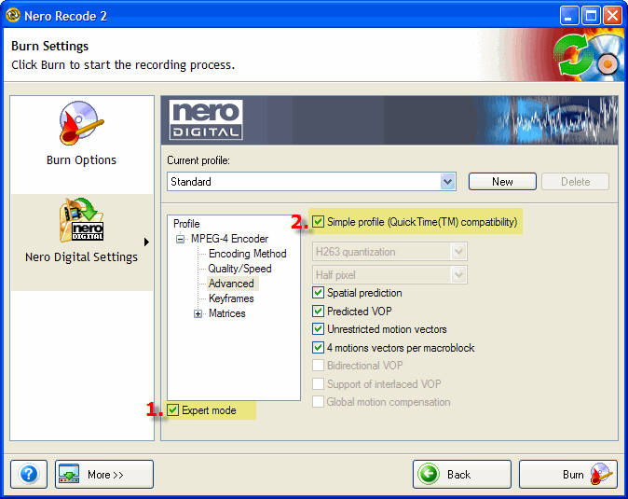Click the New profile button
This screenshot has width=628, height=499.
tap(502, 182)
